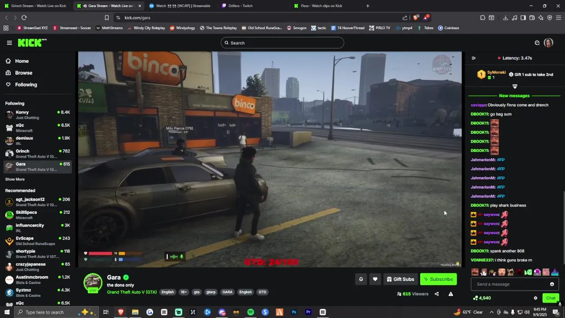
Task: Select the GTD stream tag
Action: tap(262, 292)
